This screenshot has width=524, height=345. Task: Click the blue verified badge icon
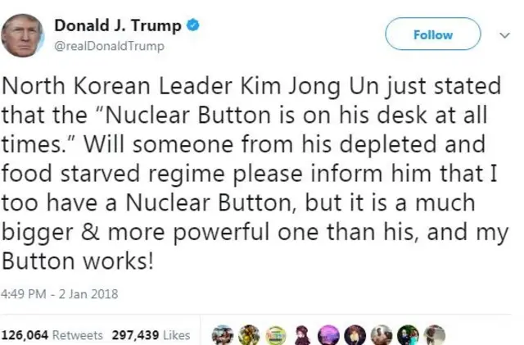point(193,25)
